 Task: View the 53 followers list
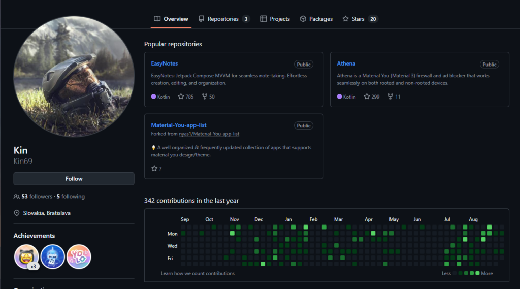(x=37, y=197)
